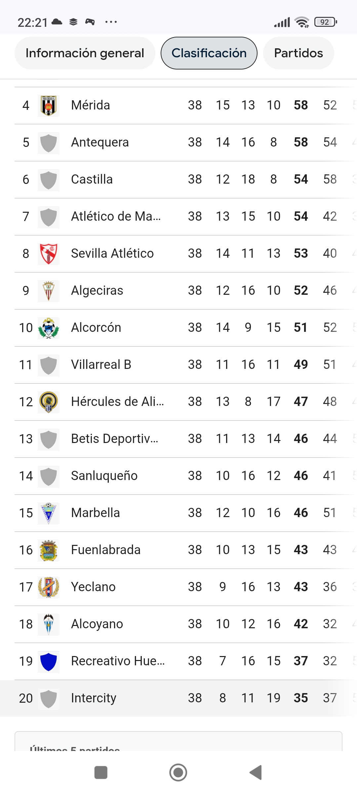Tap the Sevilla Atlético team badge
Image resolution: width=357 pixels, height=794 pixels.
point(49,254)
